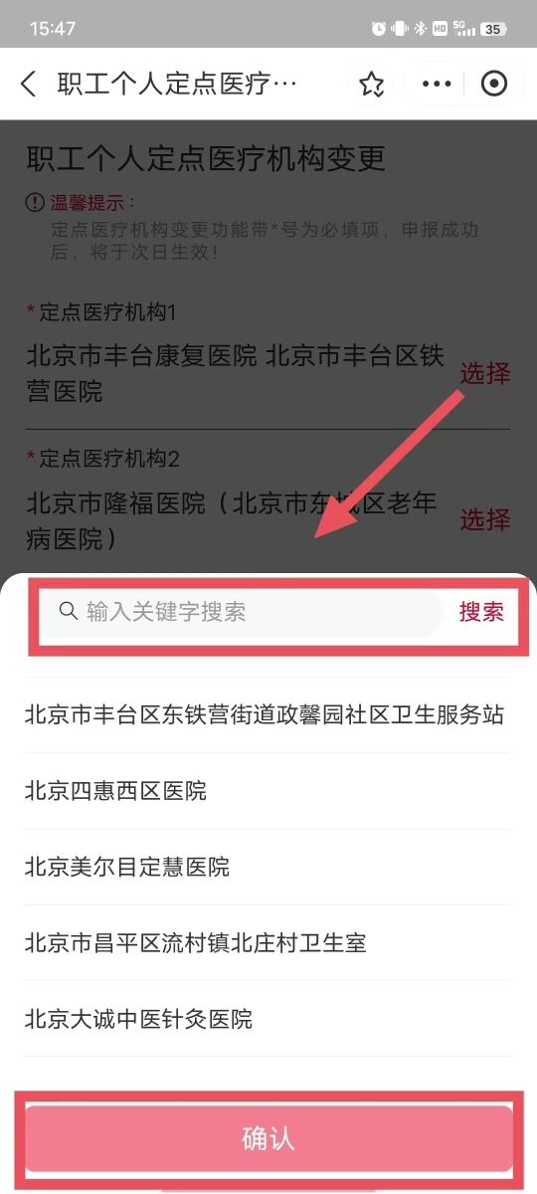
Task: Open the three-dots more menu
Action: pyautogui.click(x=437, y=85)
